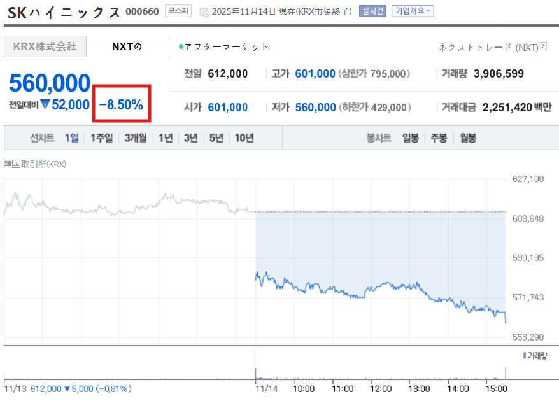The height and width of the screenshot is (401, 559).
Task: Set chart period to 3개월
Action: click(136, 137)
